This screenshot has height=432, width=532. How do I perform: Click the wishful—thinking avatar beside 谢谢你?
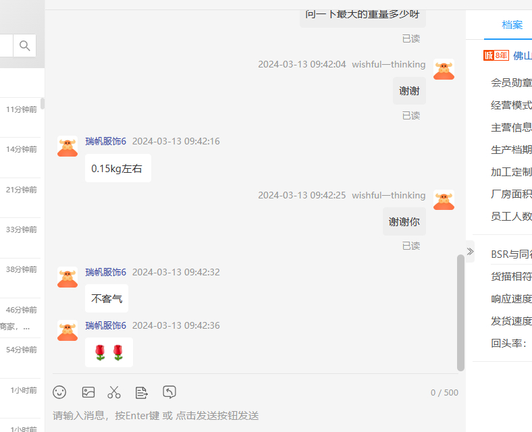coord(444,200)
